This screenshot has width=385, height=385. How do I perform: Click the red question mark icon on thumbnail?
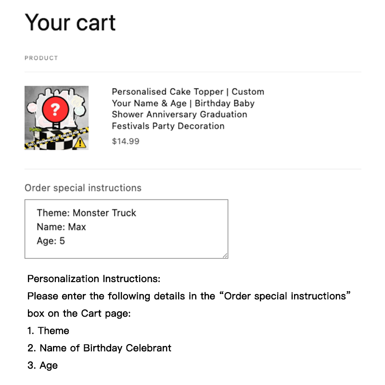coord(54,110)
